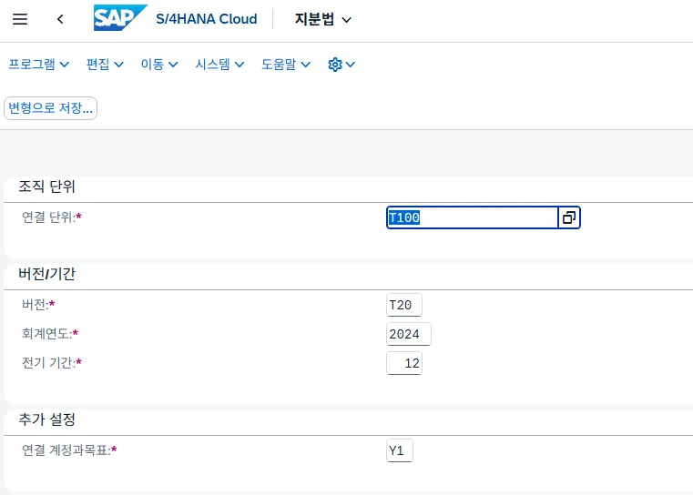Click the 회계연도 input field

coord(408,334)
